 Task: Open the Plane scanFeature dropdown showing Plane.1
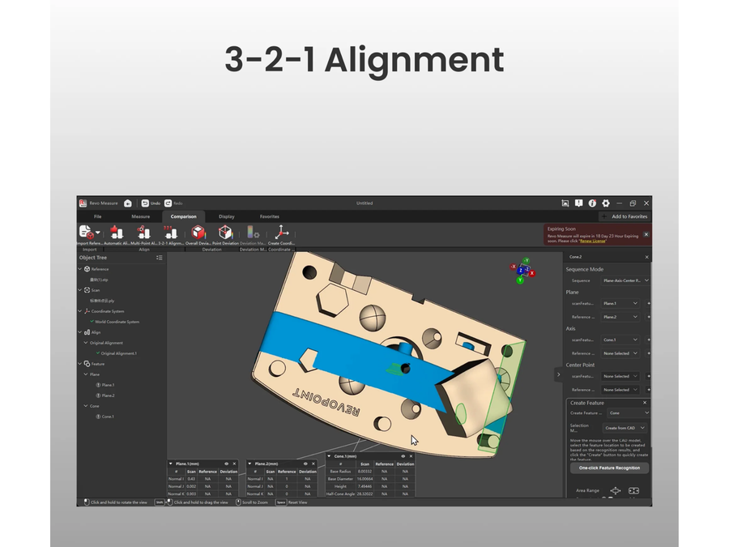point(620,303)
